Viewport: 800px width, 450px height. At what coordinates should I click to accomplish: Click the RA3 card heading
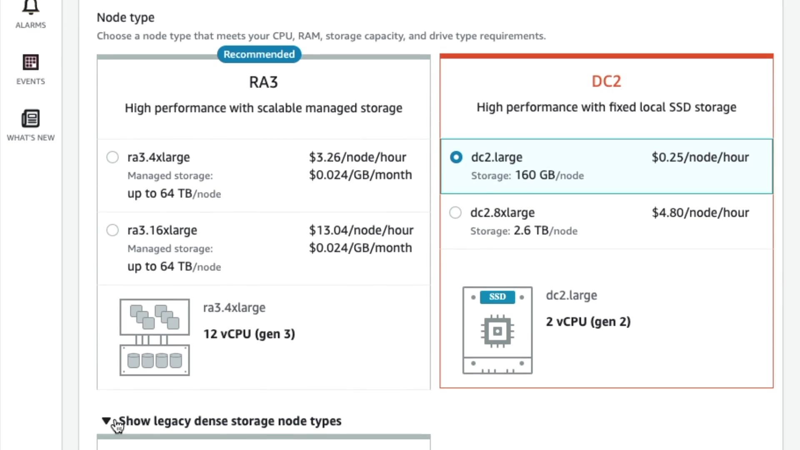coord(263,82)
